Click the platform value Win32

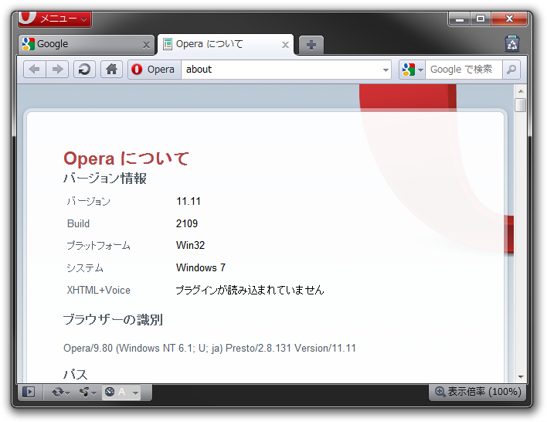click(x=190, y=245)
